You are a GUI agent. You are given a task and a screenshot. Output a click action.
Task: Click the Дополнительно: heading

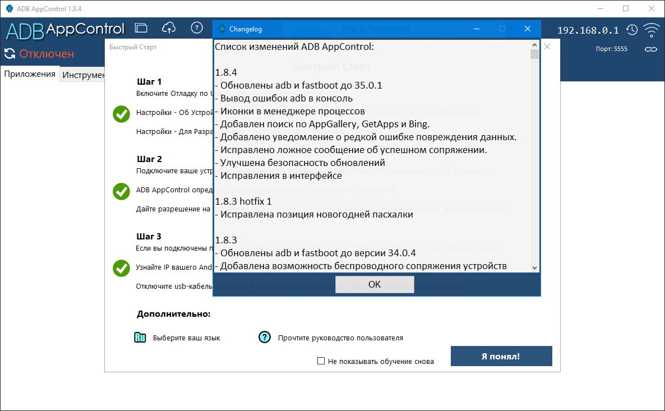(x=173, y=314)
